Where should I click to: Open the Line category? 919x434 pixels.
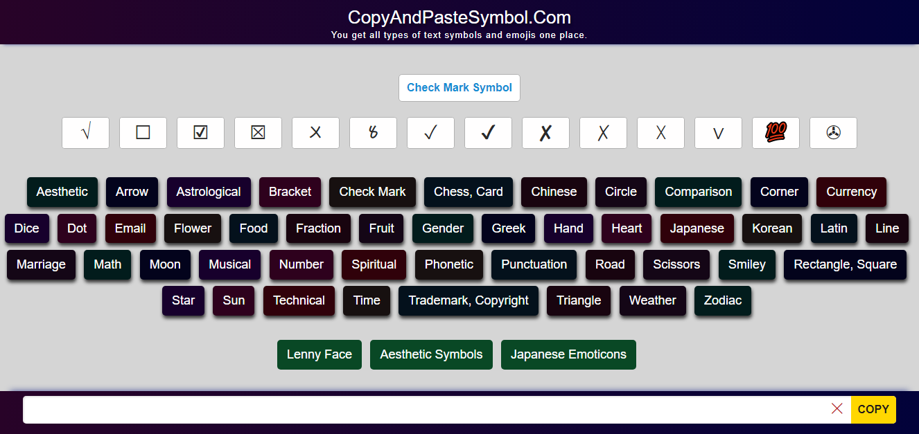pyautogui.click(x=887, y=228)
